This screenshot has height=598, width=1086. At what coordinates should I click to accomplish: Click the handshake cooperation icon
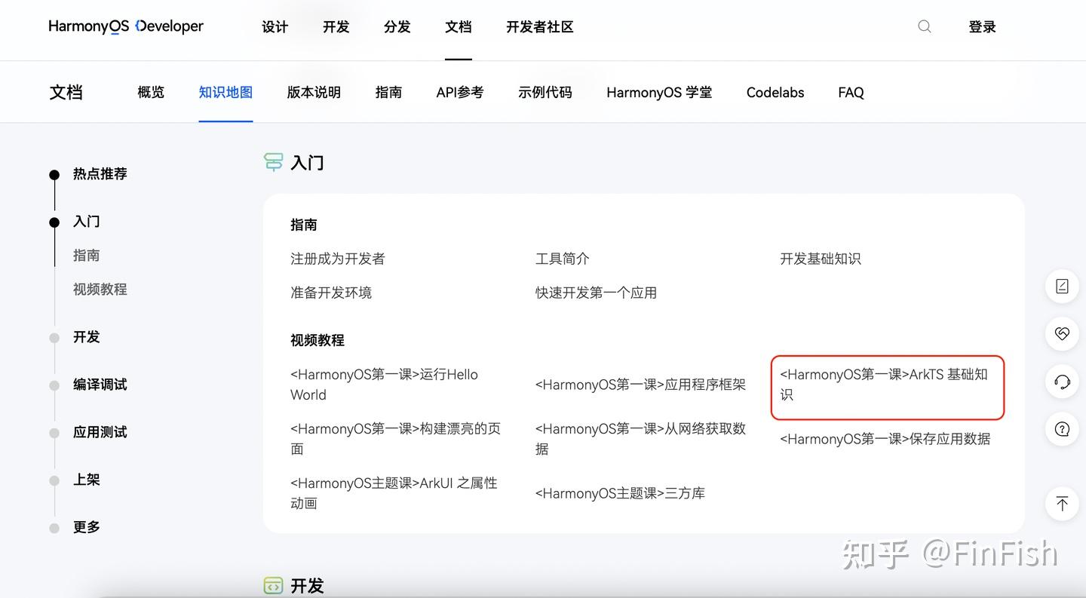tap(1062, 334)
